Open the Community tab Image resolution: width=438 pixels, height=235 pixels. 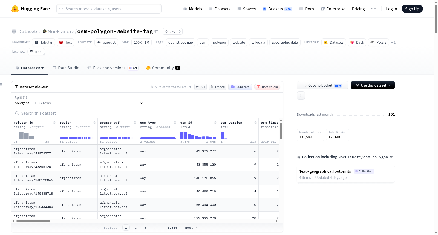(163, 68)
